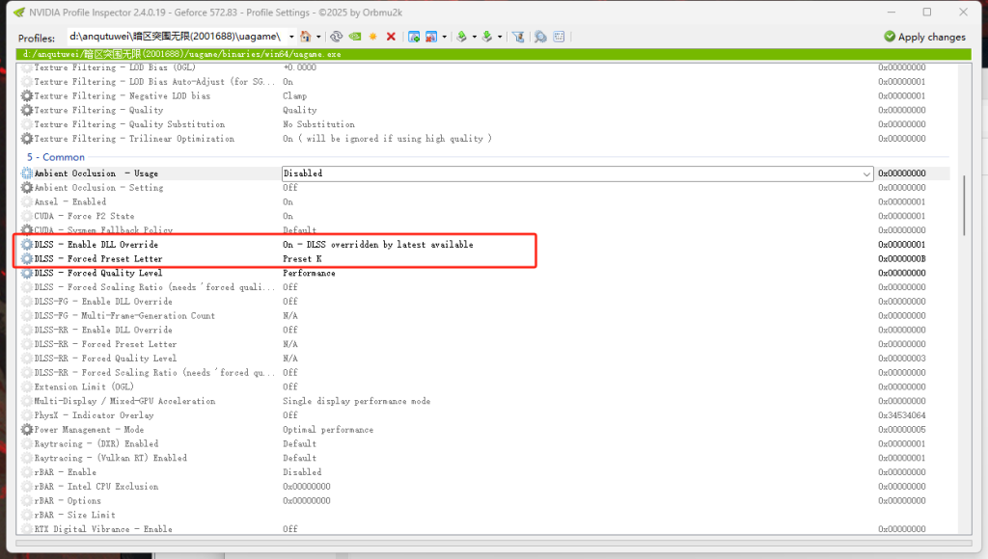Click gear icon beside Negative LOD bias

[26, 95]
